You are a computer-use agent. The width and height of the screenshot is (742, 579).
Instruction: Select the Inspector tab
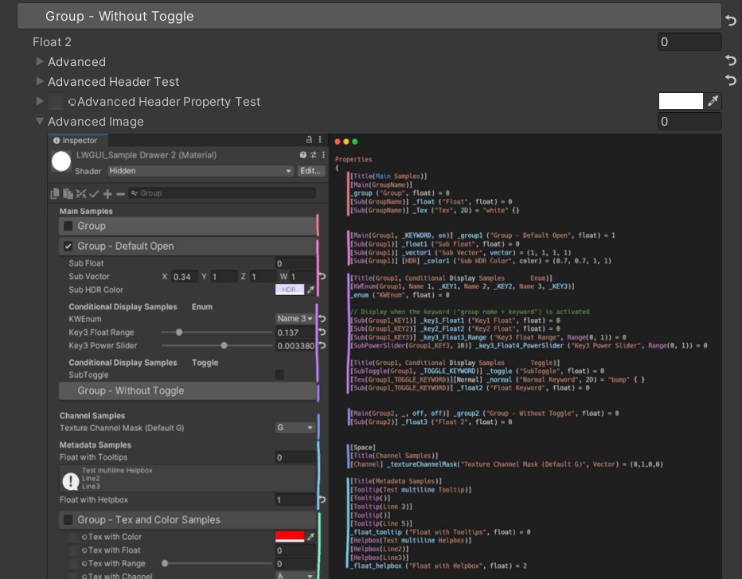[x=75, y=141]
